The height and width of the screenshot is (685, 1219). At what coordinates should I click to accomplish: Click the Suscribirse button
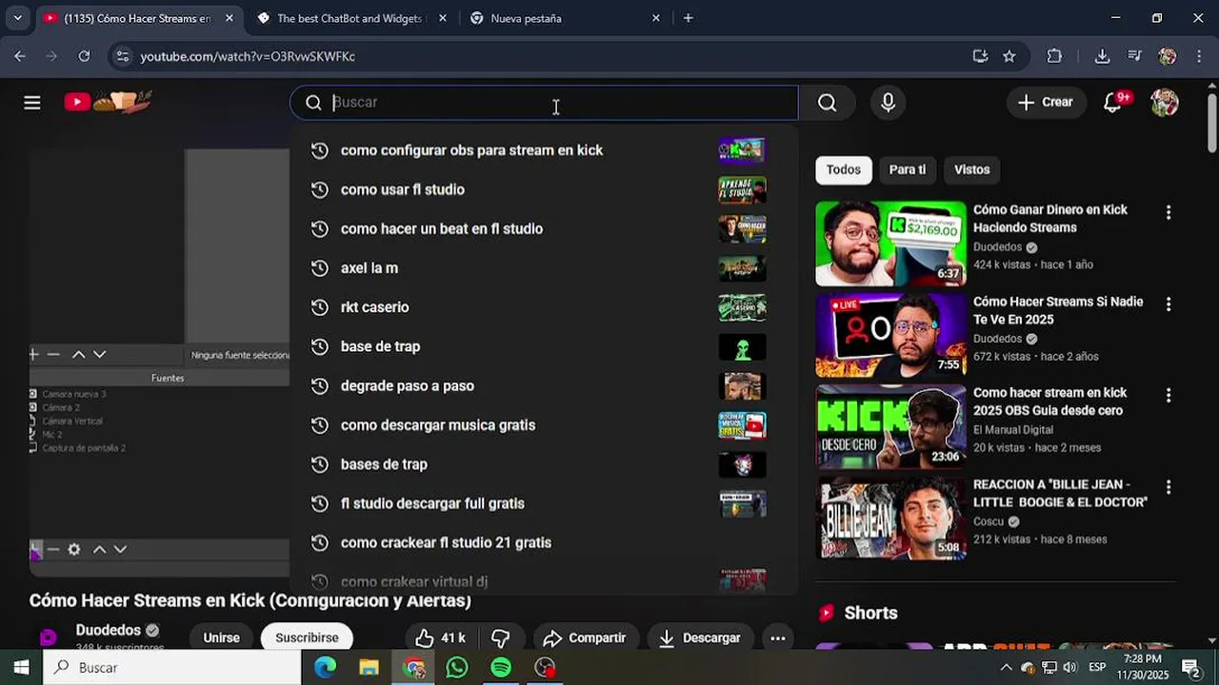click(307, 637)
